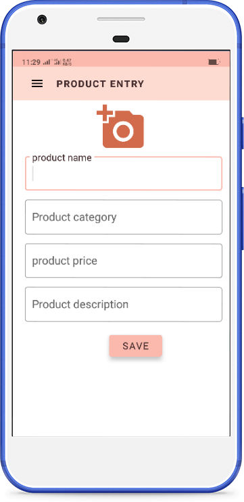This screenshot has height=502, width=244.
Task: Tap the network speed KB/s indicator
Action: [x=67, y=61]
